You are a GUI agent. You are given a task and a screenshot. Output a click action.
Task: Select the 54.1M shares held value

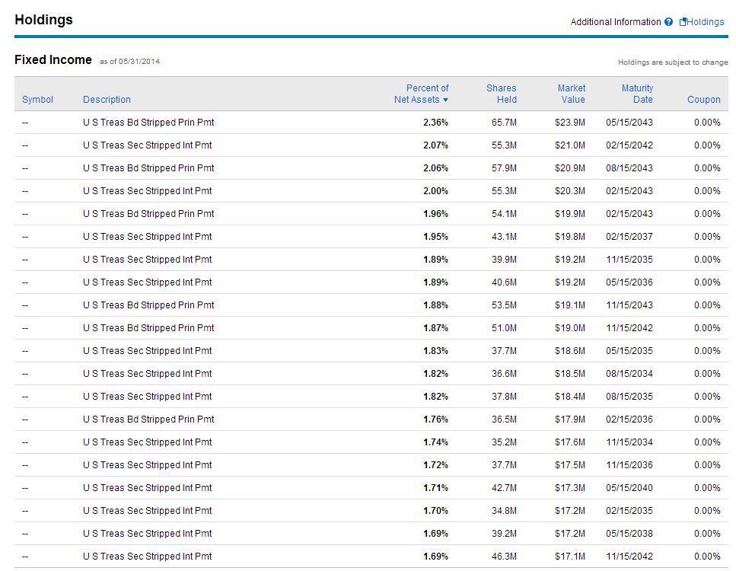[504, 214]
